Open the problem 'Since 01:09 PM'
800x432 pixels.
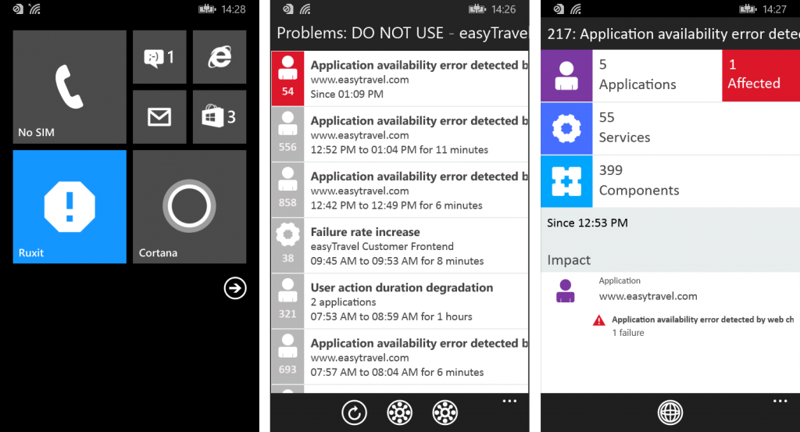click(400, 78)
